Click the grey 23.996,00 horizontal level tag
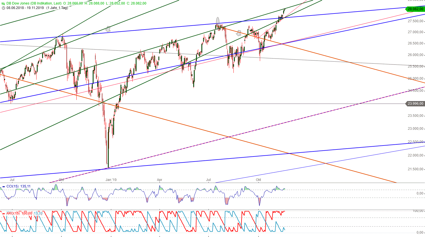This screenshot has width=425, height=237. pos(415,104)
